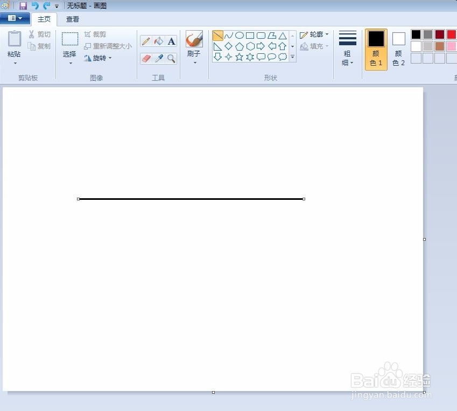The width and height of the screenshot is (457, 411).
Task: Select the Rectangle shape
Action: pos(250,36)
